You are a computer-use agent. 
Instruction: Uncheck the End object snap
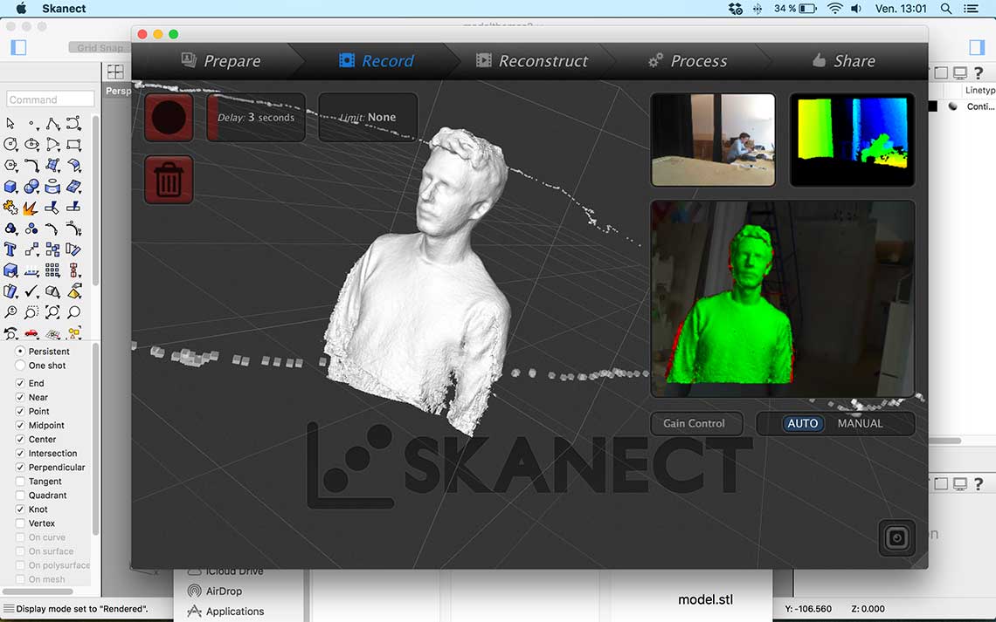(20, 383)
